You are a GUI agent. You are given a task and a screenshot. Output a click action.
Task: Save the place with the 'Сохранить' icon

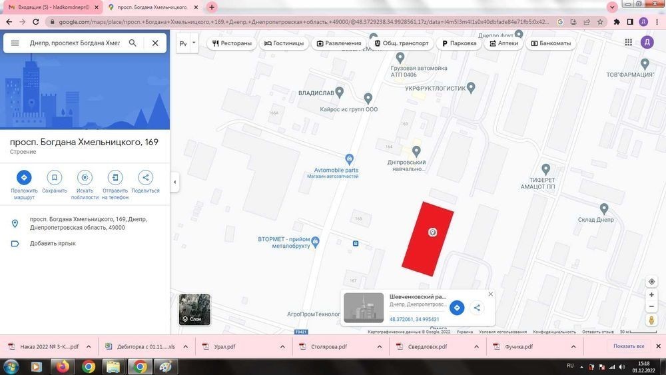55,178
